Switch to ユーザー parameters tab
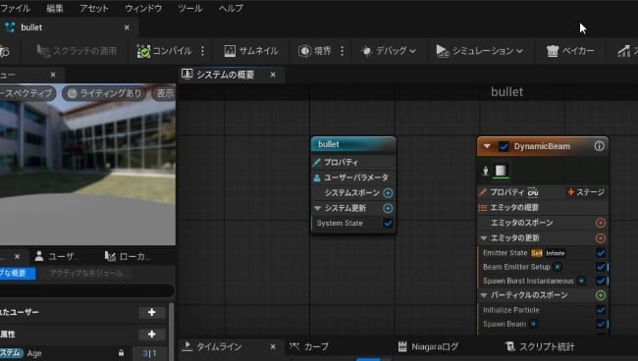The height and width of the screenshot is (361, 638). (x=57, y=256)
